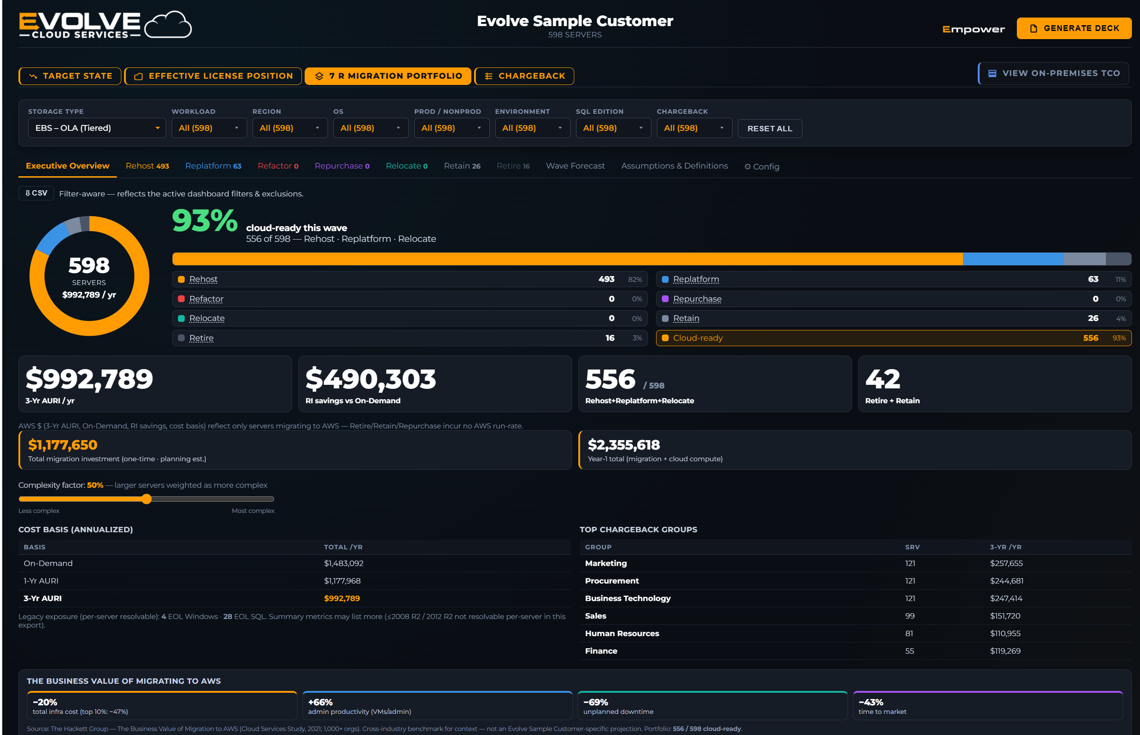The image size is (1140, 735).
Task: Click the Reset All button
Action: click(x=770, y=129)
